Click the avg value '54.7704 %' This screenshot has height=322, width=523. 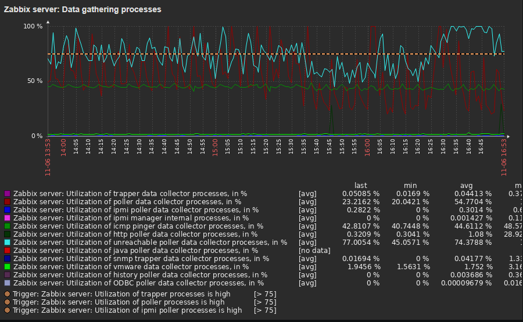[472, 202]
